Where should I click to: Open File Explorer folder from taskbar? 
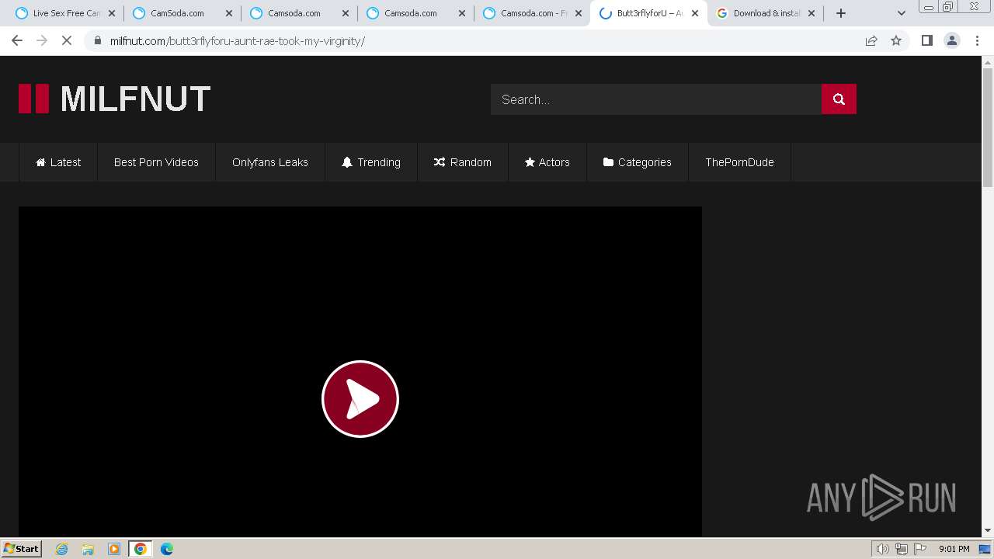[x=88, y=549]
